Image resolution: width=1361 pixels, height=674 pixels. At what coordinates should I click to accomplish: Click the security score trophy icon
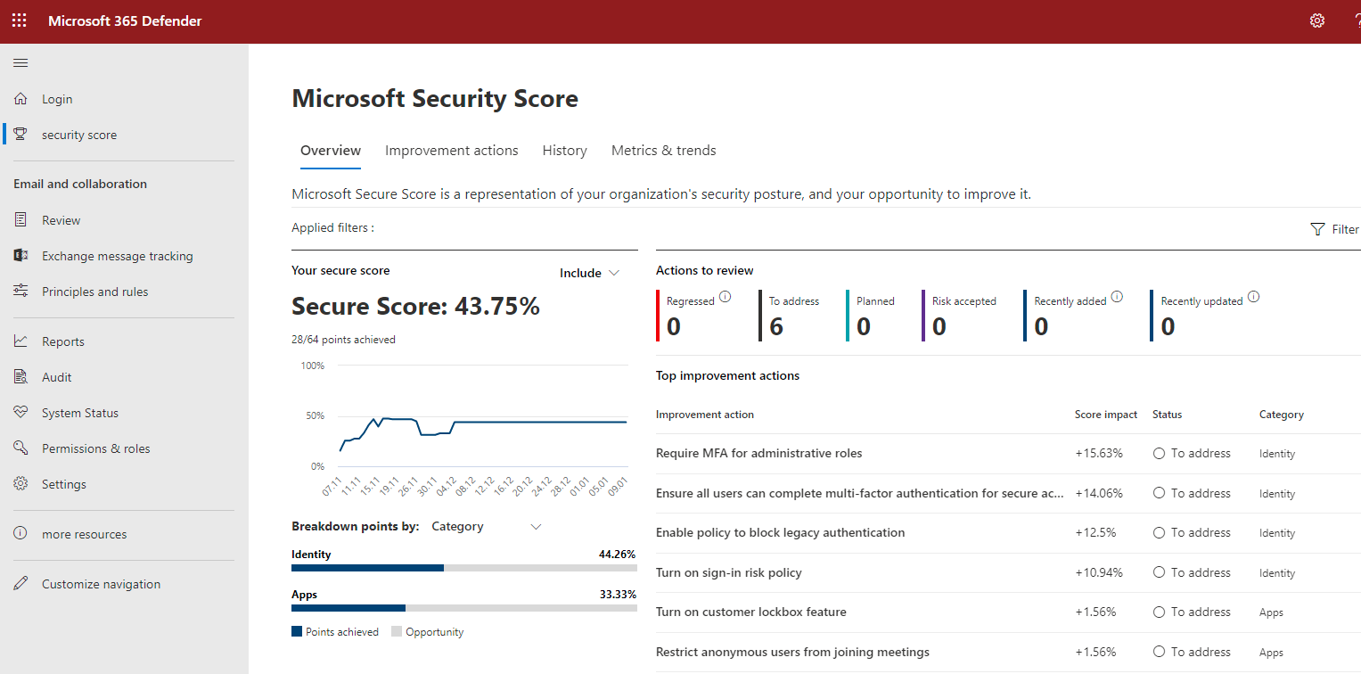(x=20, y=135)
